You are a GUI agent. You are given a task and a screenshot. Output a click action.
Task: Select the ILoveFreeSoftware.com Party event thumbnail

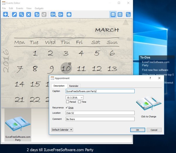pos(18,125)
